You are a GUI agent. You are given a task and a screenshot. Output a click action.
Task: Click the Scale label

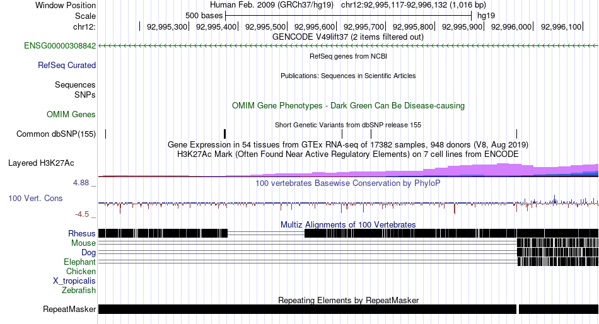[x=86, y=16]
